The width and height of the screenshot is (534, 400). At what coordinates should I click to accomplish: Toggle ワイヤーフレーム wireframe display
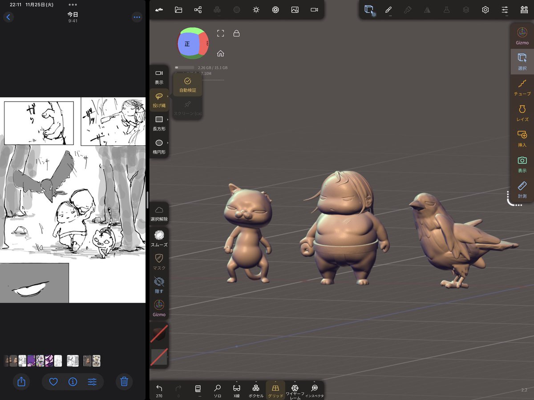pos(295,392)
